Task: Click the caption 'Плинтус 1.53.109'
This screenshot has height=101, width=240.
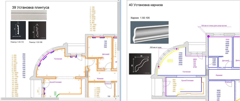Action: pos(36,42)
